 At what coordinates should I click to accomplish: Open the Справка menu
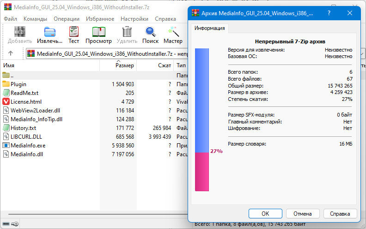pos(165,19)
